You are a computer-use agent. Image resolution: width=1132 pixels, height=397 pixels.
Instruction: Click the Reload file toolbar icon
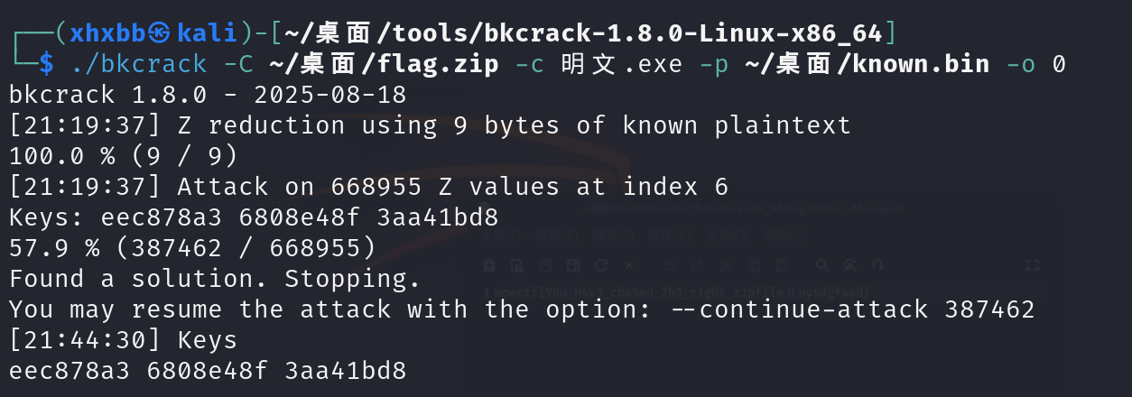[x=599, y=265]
